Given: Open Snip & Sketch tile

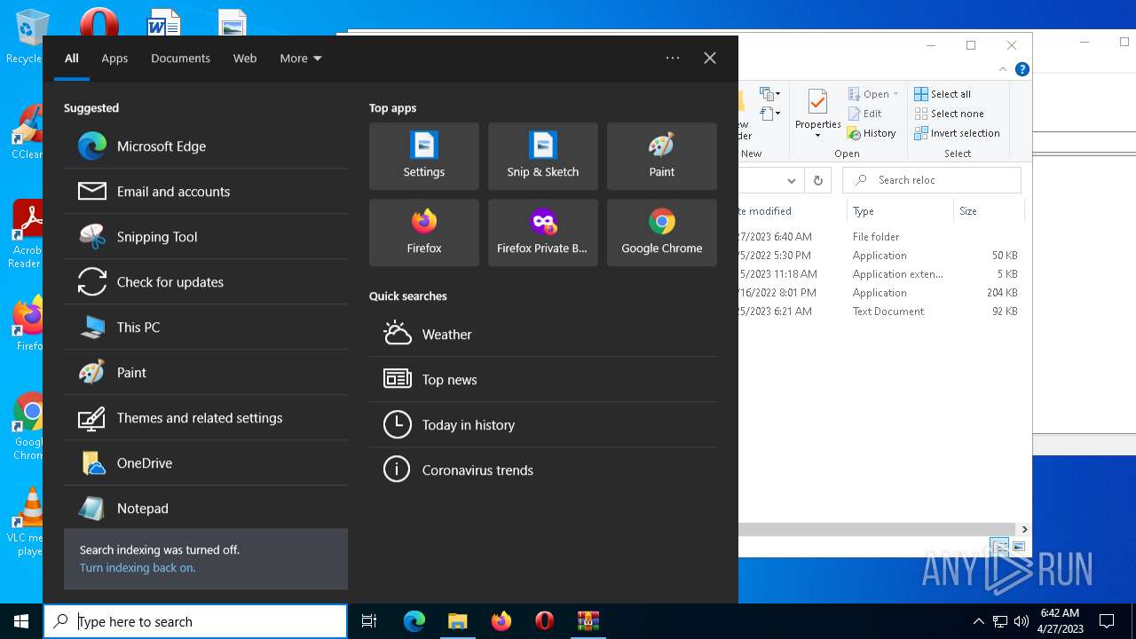Looking at the screenshot, I should 543,156.
